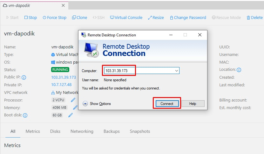Click the 2 VCPU value
264x154 pixels.
58,100
